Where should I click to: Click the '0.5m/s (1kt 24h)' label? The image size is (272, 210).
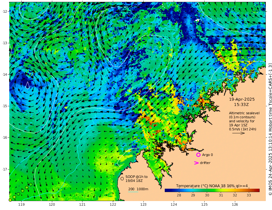[x=243, y=129]
